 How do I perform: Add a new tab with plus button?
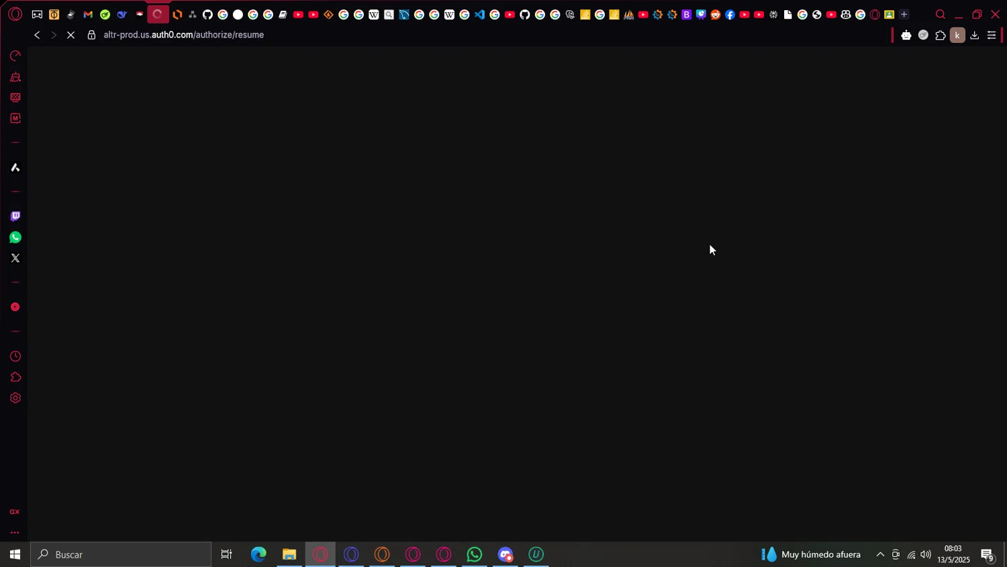pos(904,15)
